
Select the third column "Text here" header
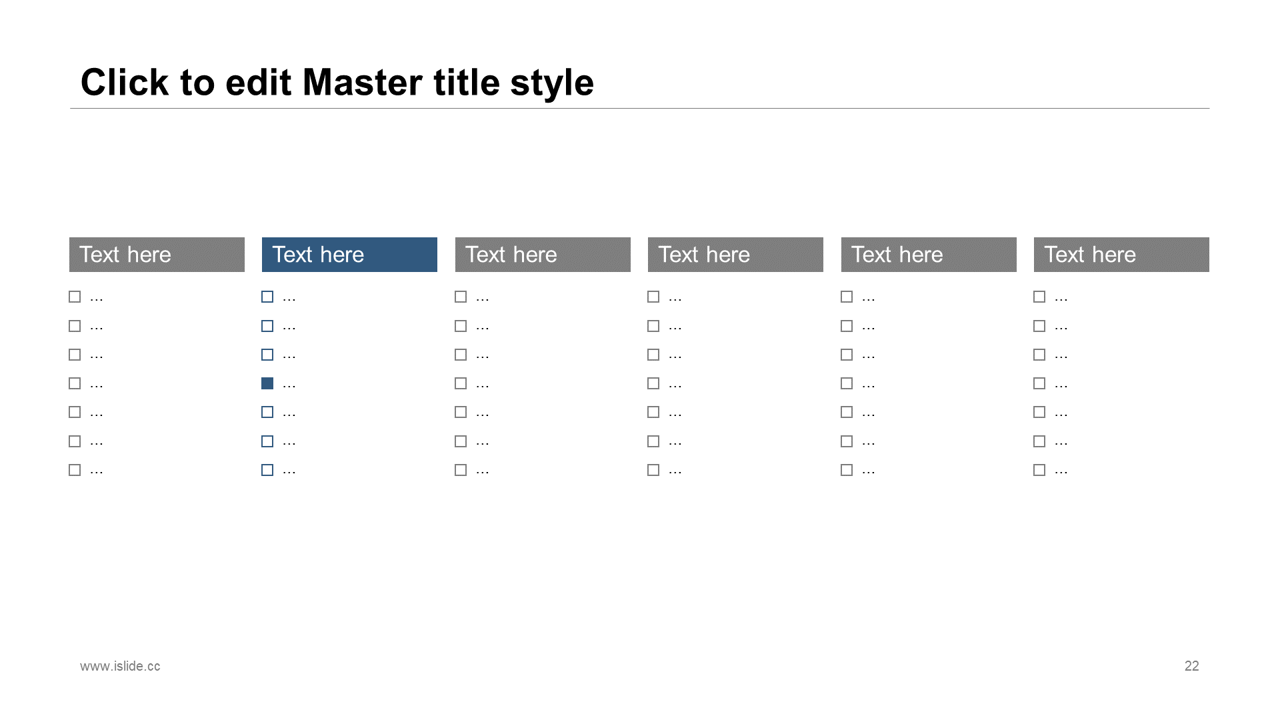tap(543, 255)
